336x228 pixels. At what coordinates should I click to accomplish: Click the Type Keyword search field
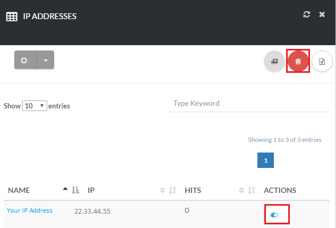tap(247, 103)
